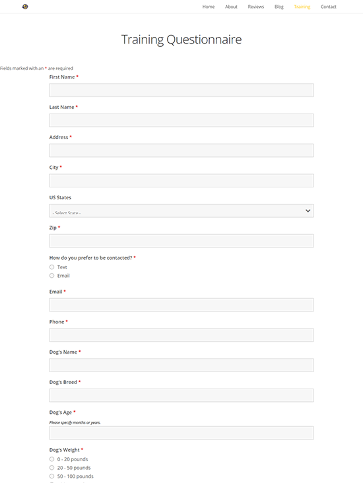
Task: Open the Select State combo box
Action: 181,210
